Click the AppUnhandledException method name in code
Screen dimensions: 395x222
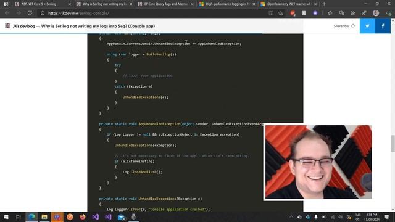click(x=159, y=124)
